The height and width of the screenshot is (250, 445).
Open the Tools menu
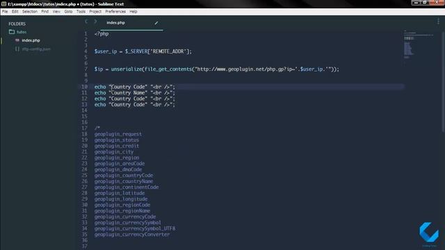pyautogui.click(x=81, y=12)
